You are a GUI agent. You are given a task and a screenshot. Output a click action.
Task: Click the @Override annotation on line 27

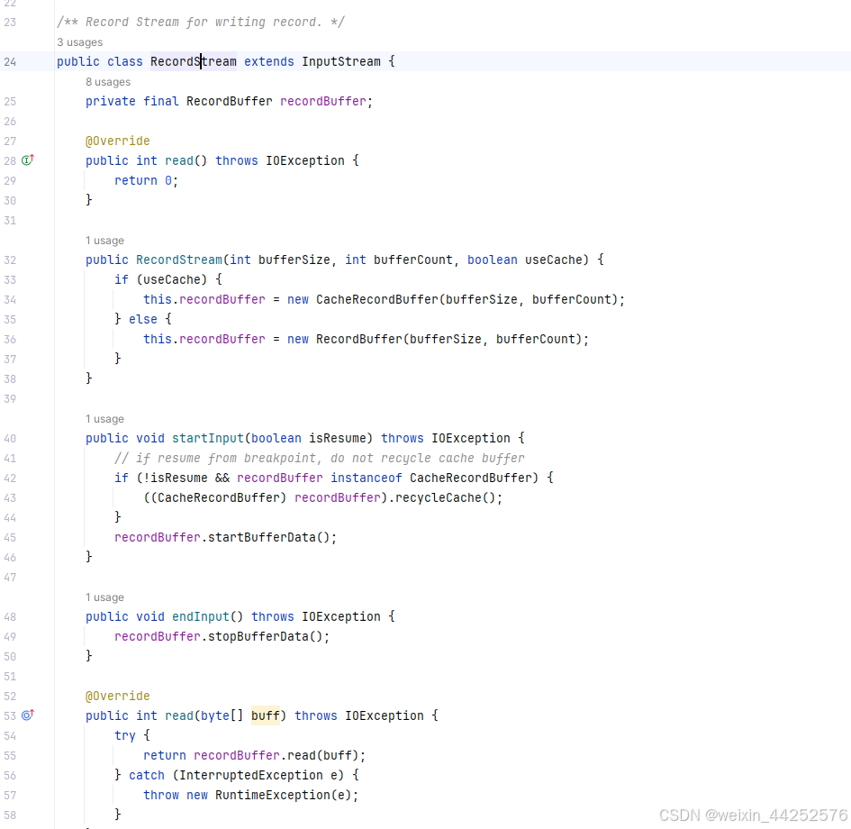click(x=117, y=141)
